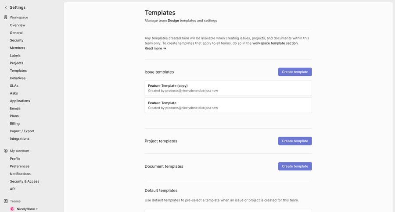Create a new document template
This screenshot has width=395, height=212.
coord(295,166)
